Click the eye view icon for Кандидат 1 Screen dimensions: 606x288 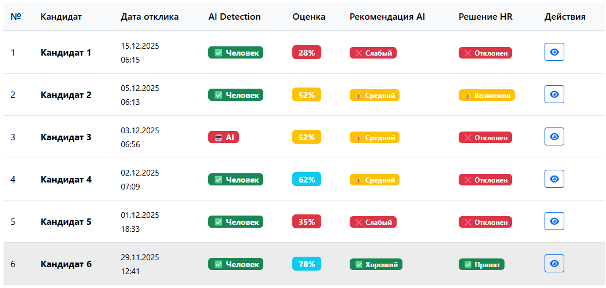point(554,52)
